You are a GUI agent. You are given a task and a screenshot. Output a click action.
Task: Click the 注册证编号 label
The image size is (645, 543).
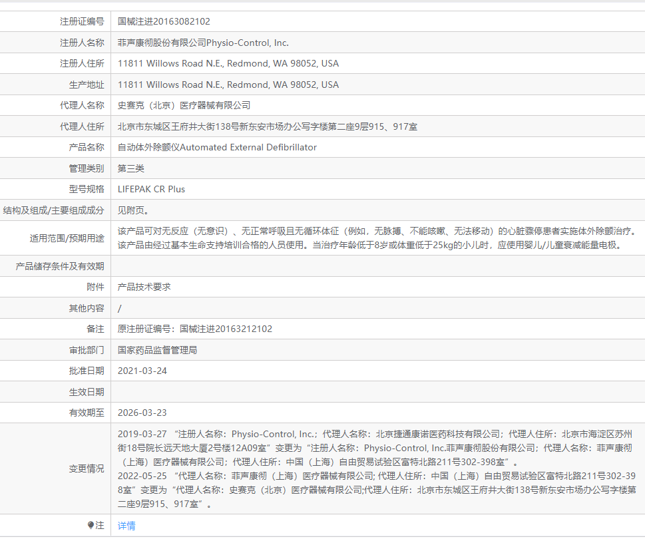[x=82, y=21]
